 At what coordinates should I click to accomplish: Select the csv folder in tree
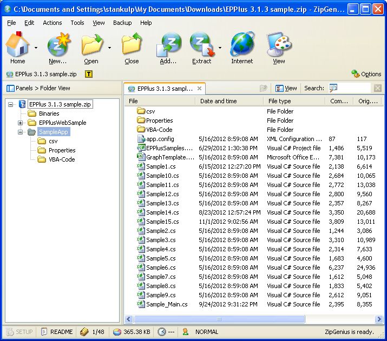[53, 141]
